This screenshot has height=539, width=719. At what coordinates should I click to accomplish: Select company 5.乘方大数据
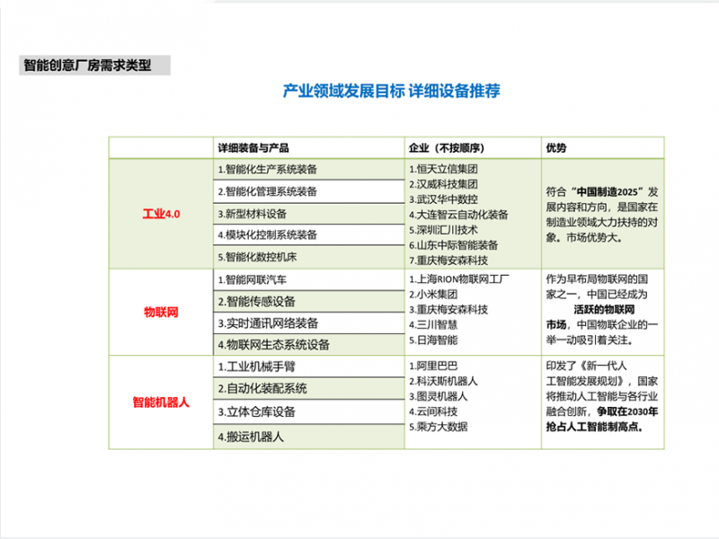pos(439,427)
